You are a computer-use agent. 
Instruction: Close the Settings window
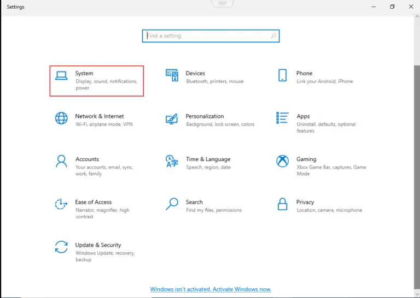pos(411,7)
